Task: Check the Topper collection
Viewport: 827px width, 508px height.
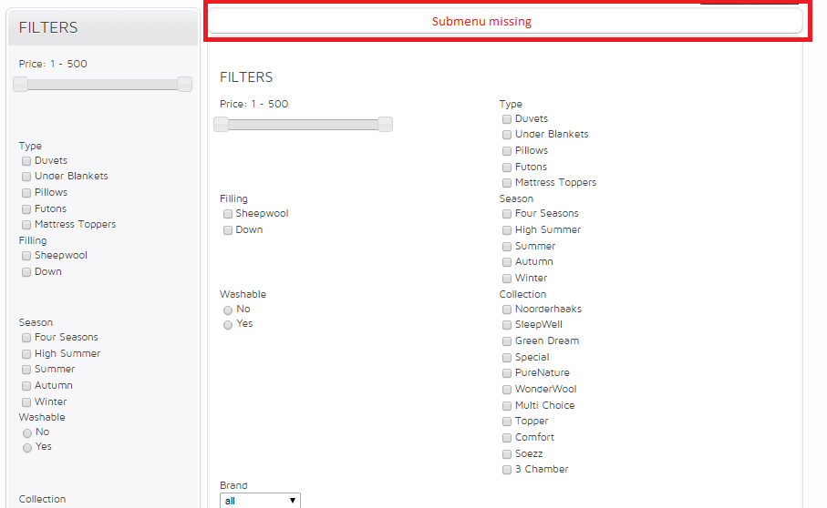Action: (507, 422)
